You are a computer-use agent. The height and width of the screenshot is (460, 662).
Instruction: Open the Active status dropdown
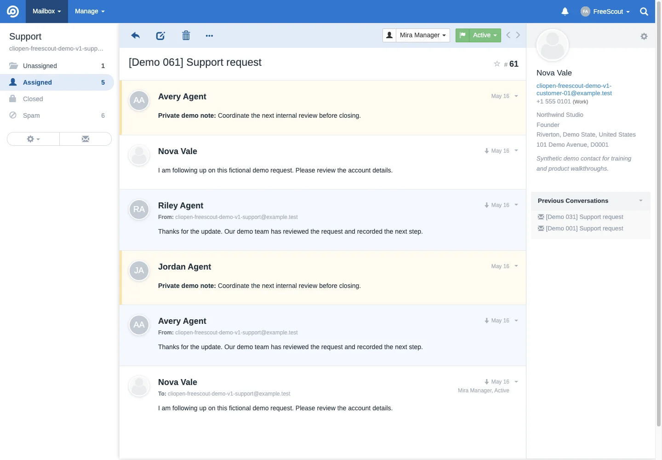pyautogui.click(x=485, y=35)
